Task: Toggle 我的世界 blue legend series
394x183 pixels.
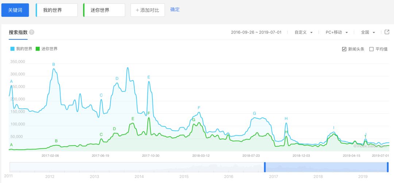Action: coord(22,49)
